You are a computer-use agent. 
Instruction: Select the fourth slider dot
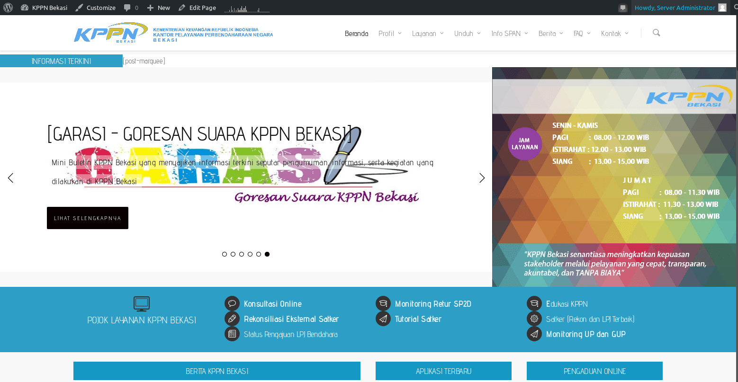(x=250, y=254)
